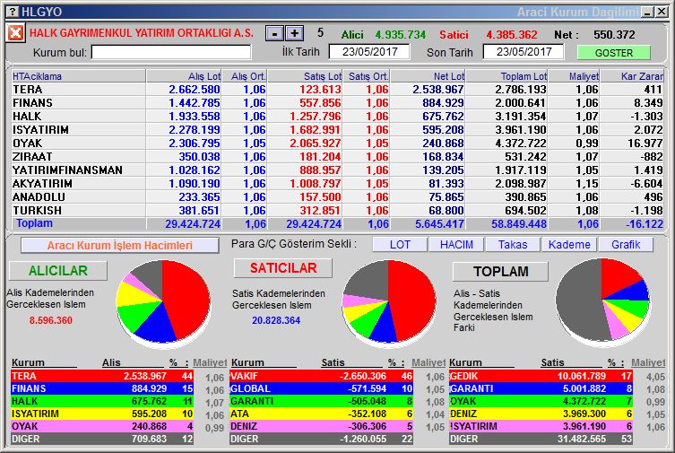
Task: Click green HALK legend row in buyers list
Action: click(102, 401)
